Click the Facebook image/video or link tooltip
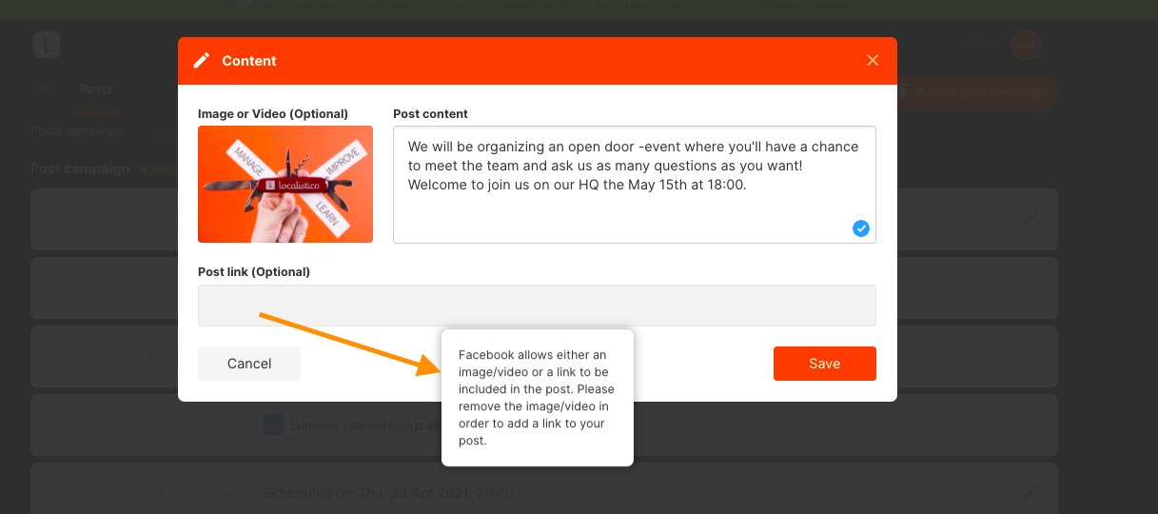This screenshot has width=1158, height=514. click(538, 397)
